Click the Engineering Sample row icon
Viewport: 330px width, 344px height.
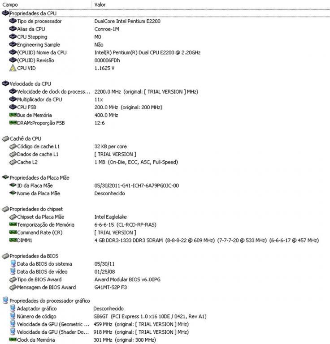(13, 44)
